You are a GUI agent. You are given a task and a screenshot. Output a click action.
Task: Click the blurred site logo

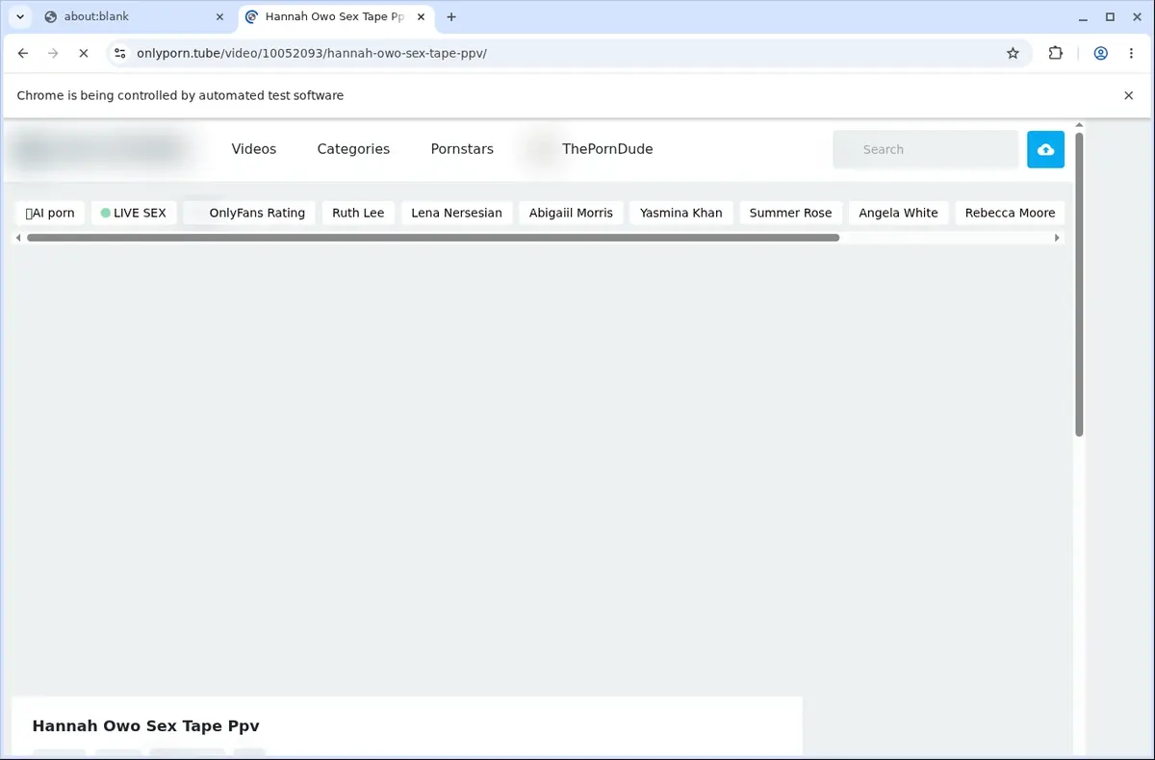[100, 149]
